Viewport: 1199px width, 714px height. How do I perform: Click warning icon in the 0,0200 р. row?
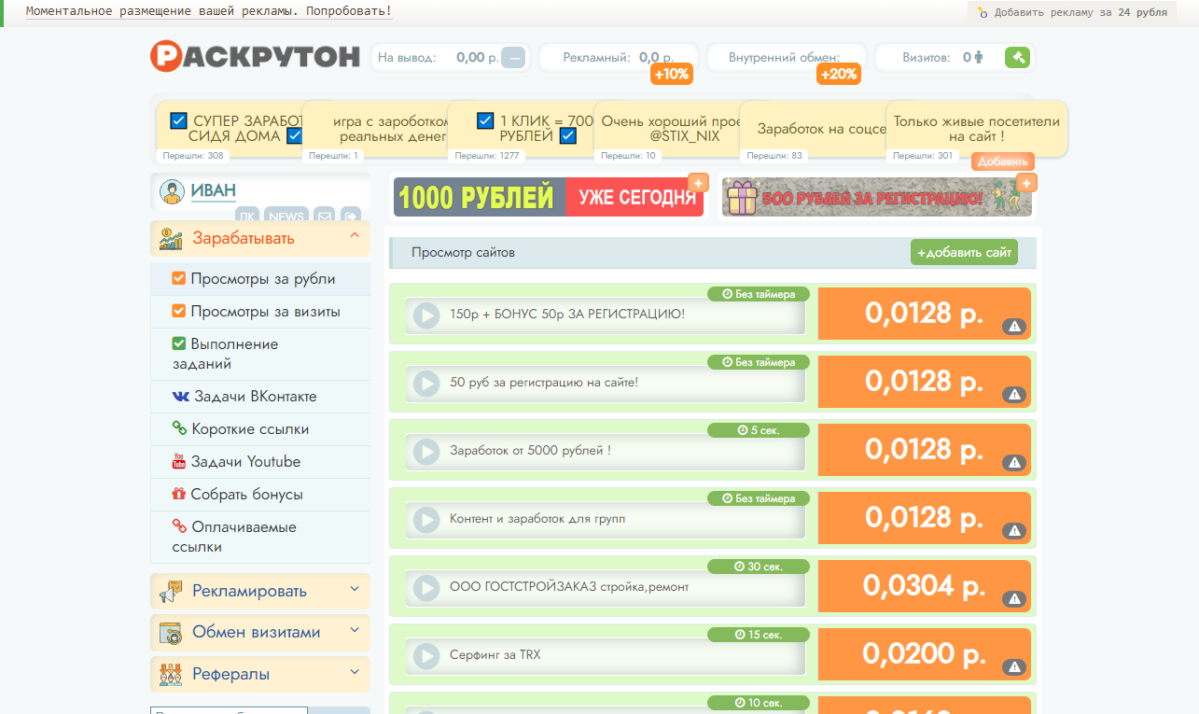(x=1014, y=667)
